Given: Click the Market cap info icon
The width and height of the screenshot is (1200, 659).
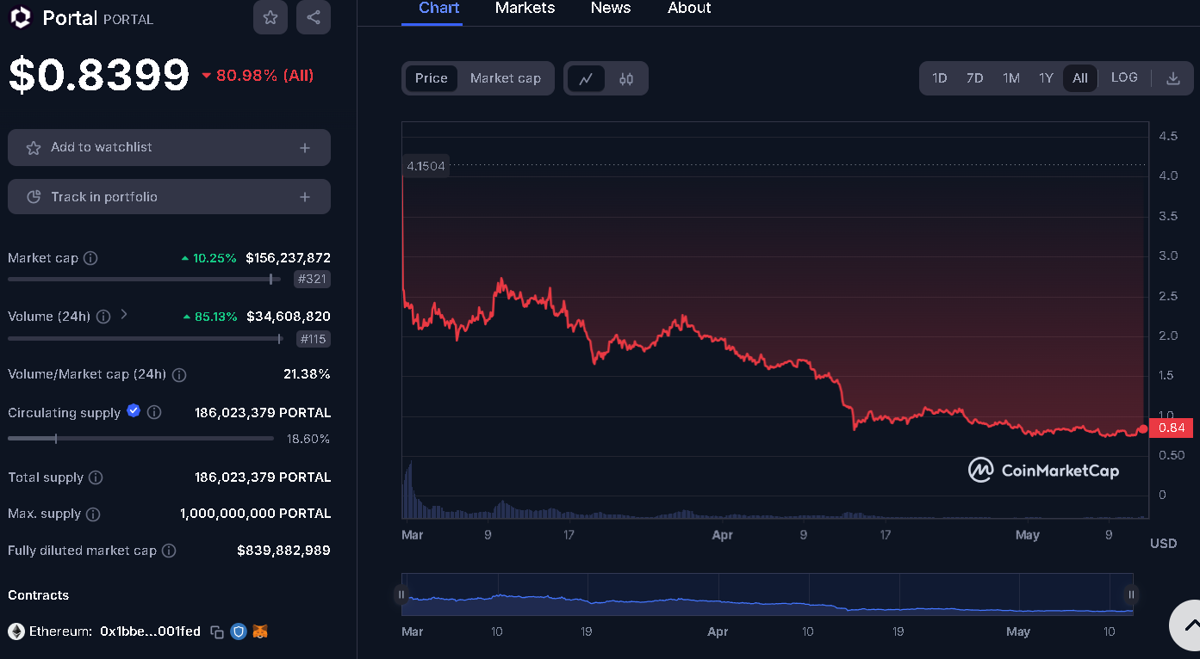Looking at the screenshot, I should coord(91,257).
